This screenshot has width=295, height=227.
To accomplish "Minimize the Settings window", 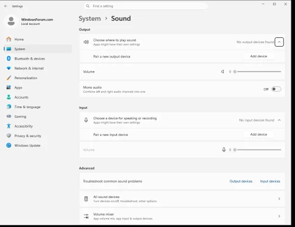I will tap(263, 4).
